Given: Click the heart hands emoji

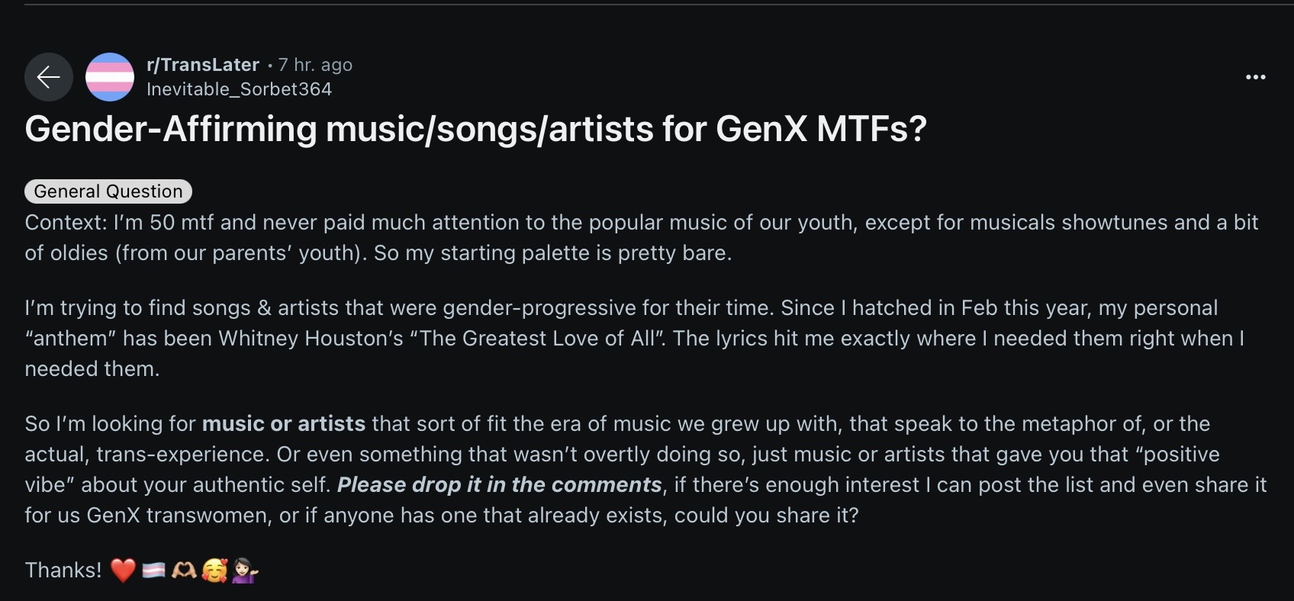Looking at the screenshot, I should point(184,570).
